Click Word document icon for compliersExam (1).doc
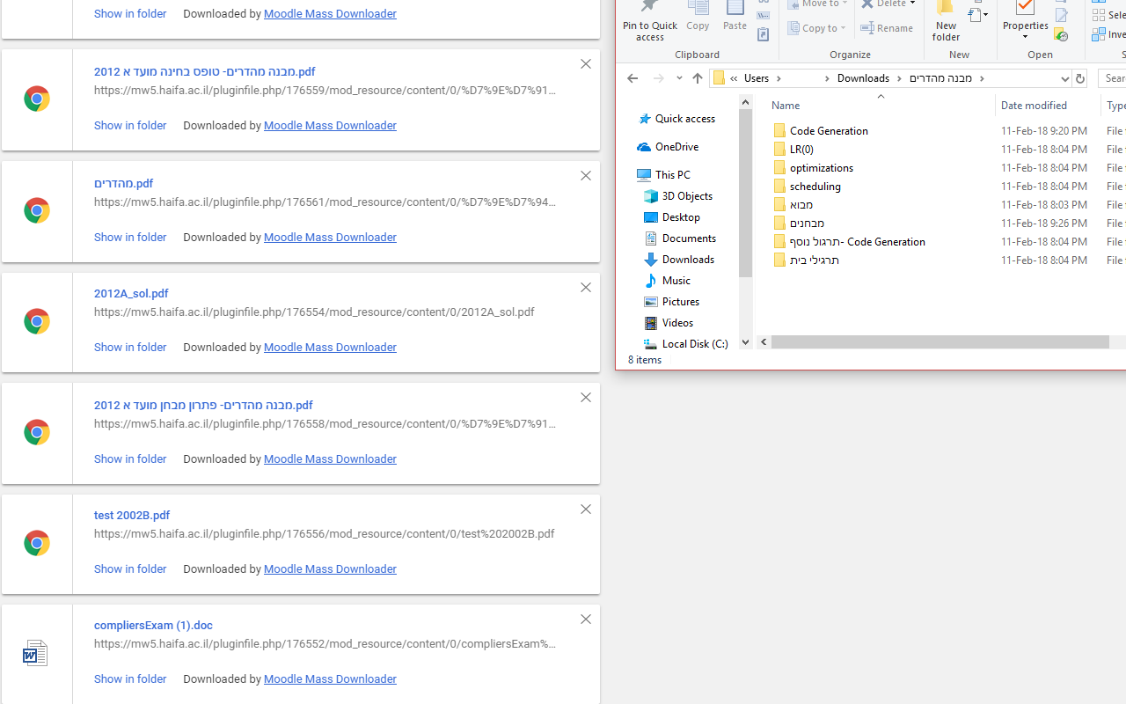1126x704 pixels. point(35,653)
